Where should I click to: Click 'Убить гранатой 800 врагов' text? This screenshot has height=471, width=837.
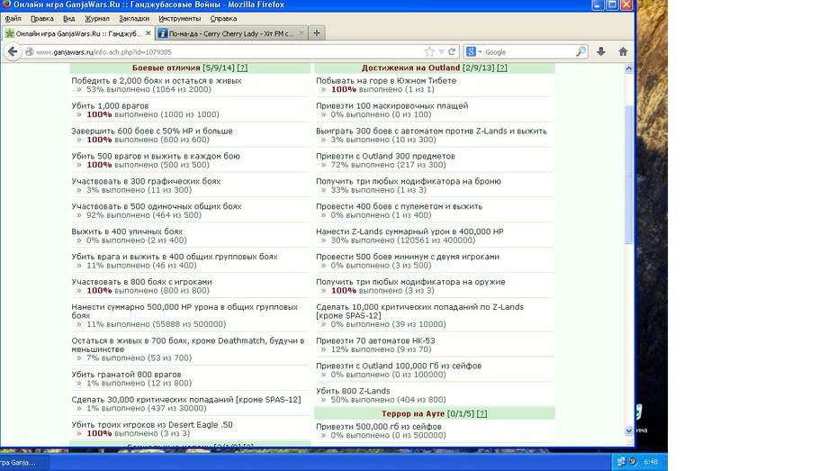(x=127, y=375)
